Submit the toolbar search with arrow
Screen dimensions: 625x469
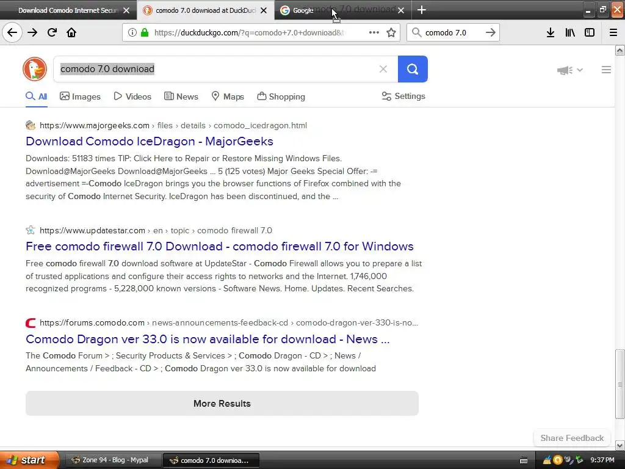click(491, 32)
